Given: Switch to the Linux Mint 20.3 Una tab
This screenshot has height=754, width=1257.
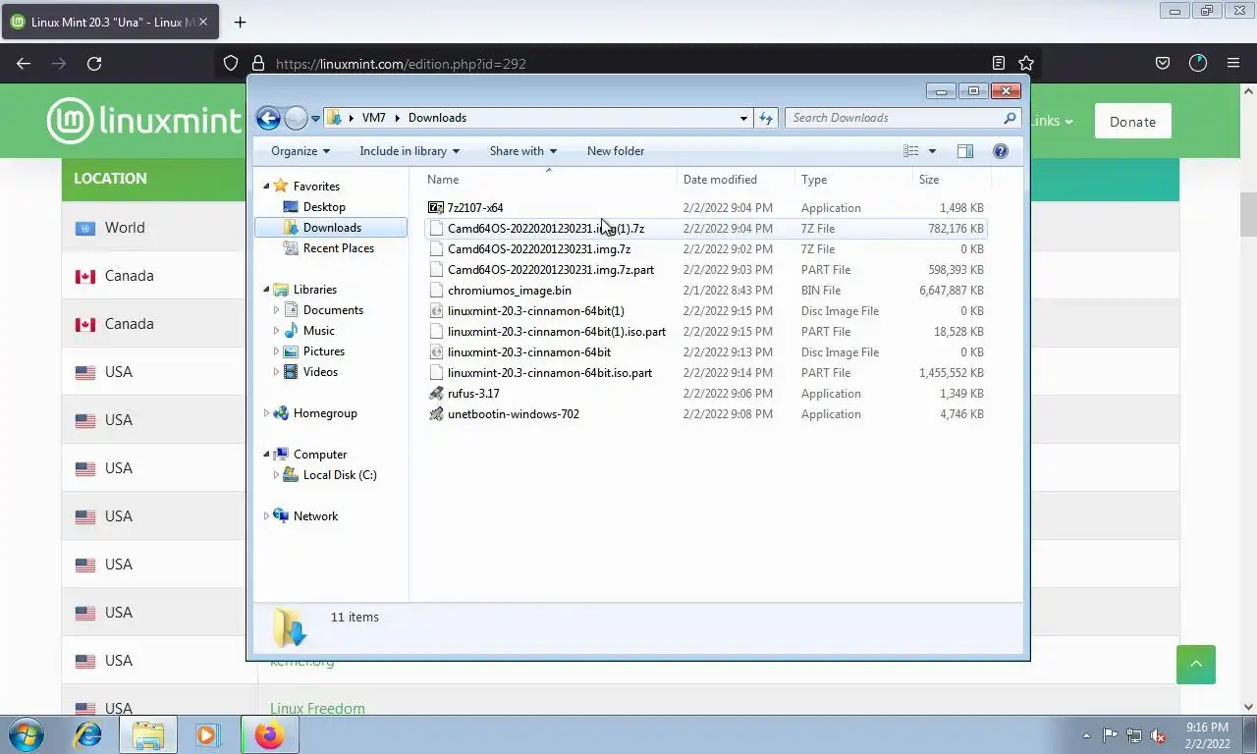Looking at the screenshot, I should point(109,22).
